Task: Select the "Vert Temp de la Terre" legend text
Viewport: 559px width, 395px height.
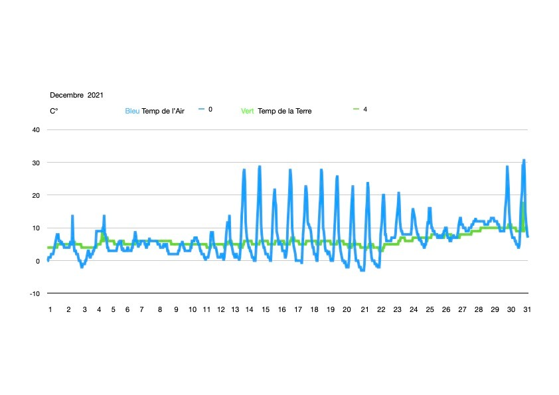Action: click(x=276, y=111)
